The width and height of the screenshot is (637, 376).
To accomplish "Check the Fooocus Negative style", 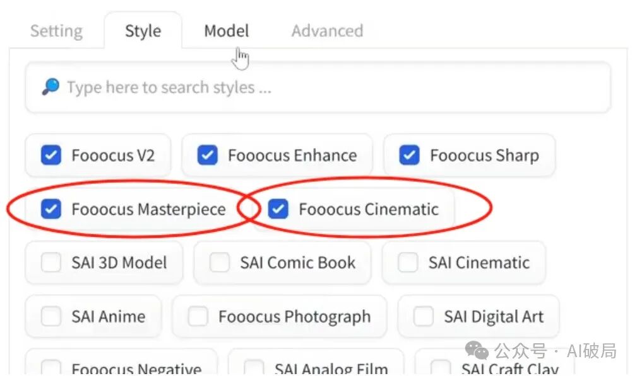I will pos(51,368).
